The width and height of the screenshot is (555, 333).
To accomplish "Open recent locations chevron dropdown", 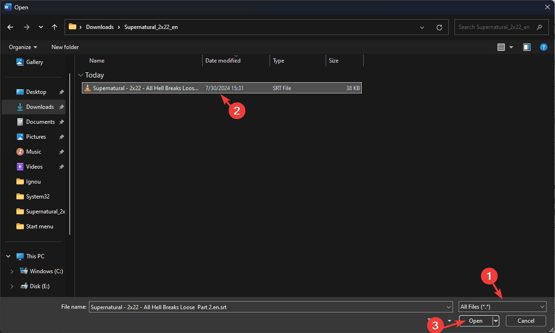I will [41, 27].
